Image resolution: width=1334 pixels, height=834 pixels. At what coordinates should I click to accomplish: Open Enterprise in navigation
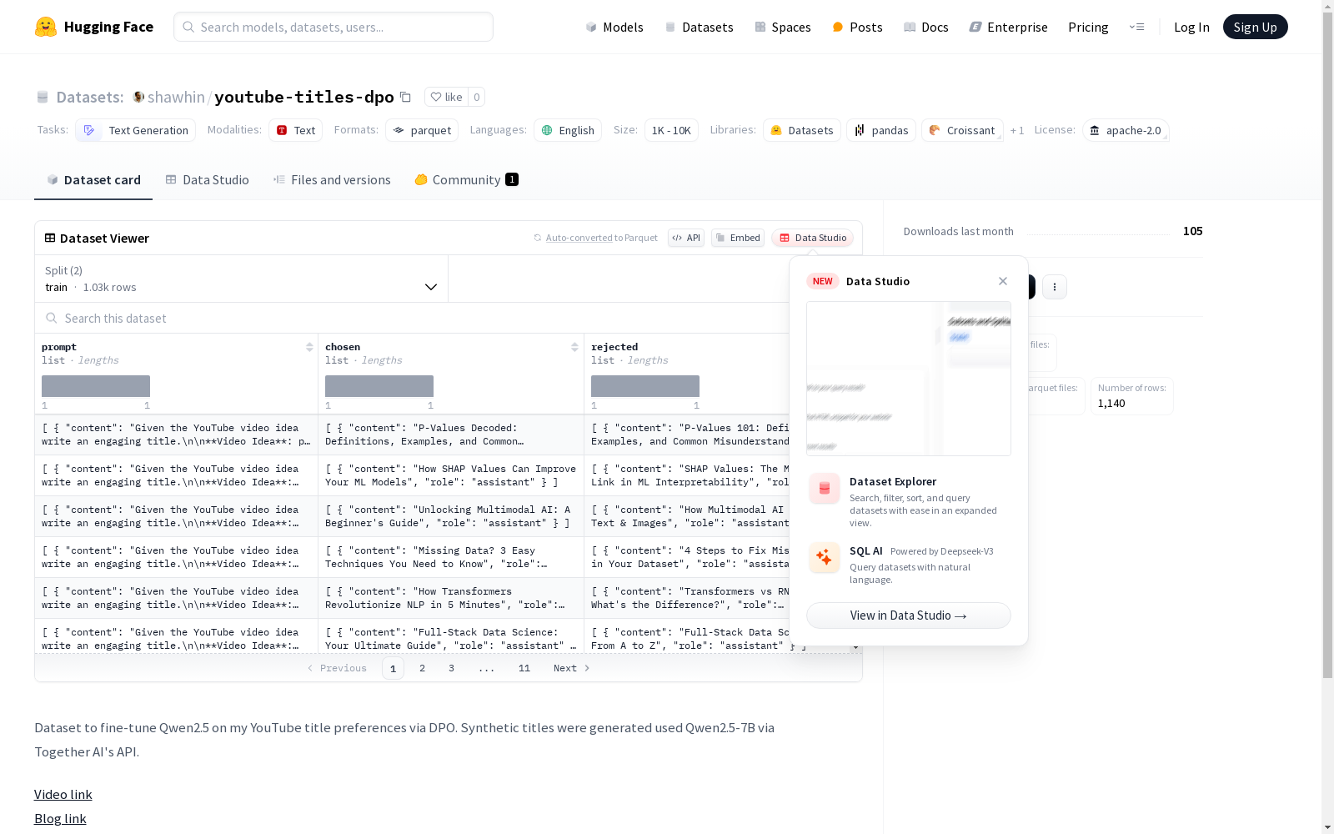point(1009,27)
